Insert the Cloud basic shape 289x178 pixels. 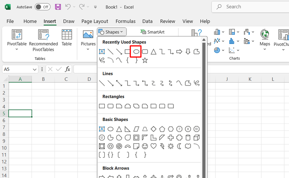coord(188,146)
